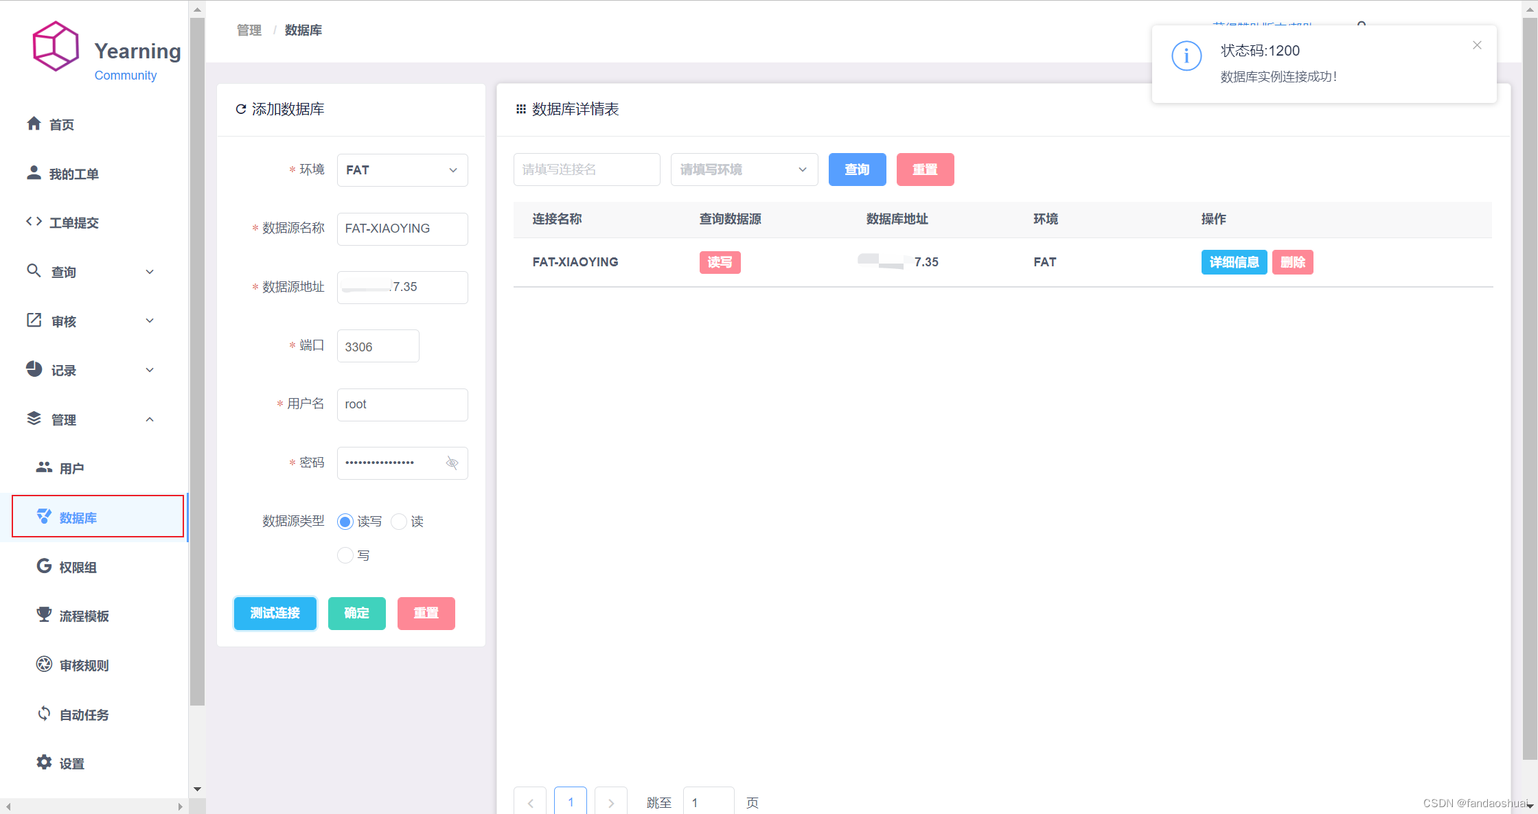This screenshot has height=814, width=1538.
Task: Click the 测试连接 button
Action: (275, 613)
